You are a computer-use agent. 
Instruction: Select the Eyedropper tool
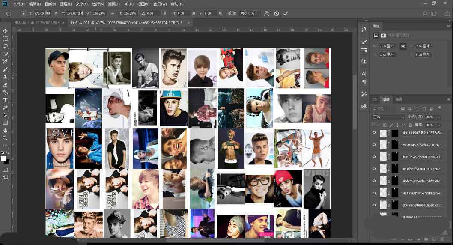point(5,62)
